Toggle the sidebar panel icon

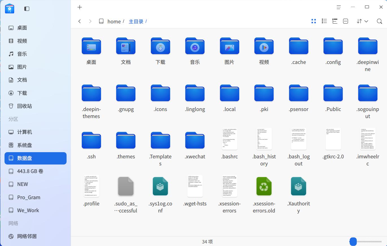(27, 9)
